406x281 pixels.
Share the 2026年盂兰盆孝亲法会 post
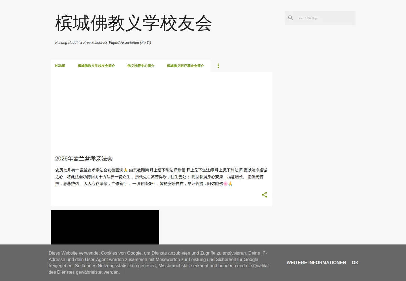pyautogui.click(x=264, y=195)
